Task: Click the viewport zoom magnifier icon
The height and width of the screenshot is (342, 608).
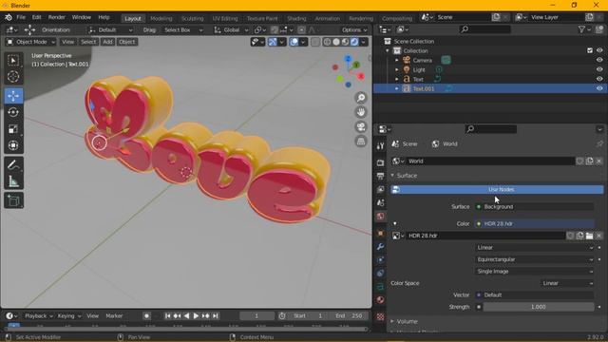Action: [x=361, y=98]
